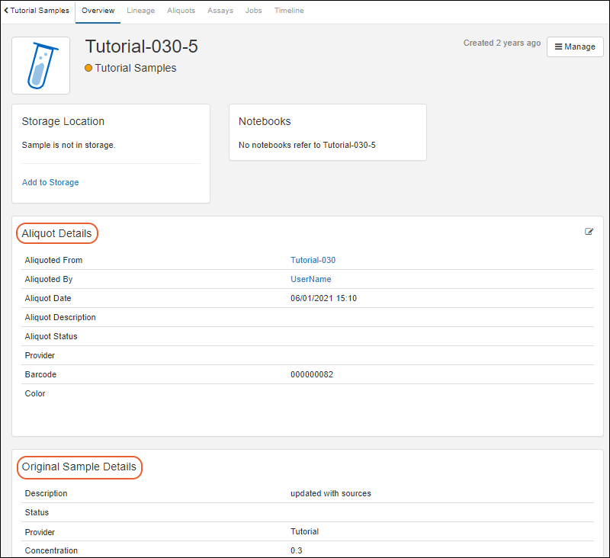Screen dimensions: 610x558
Task: Click the barcode value 000000082
Action: click(x=311, y=374)
